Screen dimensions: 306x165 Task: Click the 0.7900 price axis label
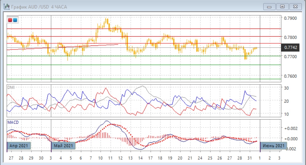click(x=290, y=18)
